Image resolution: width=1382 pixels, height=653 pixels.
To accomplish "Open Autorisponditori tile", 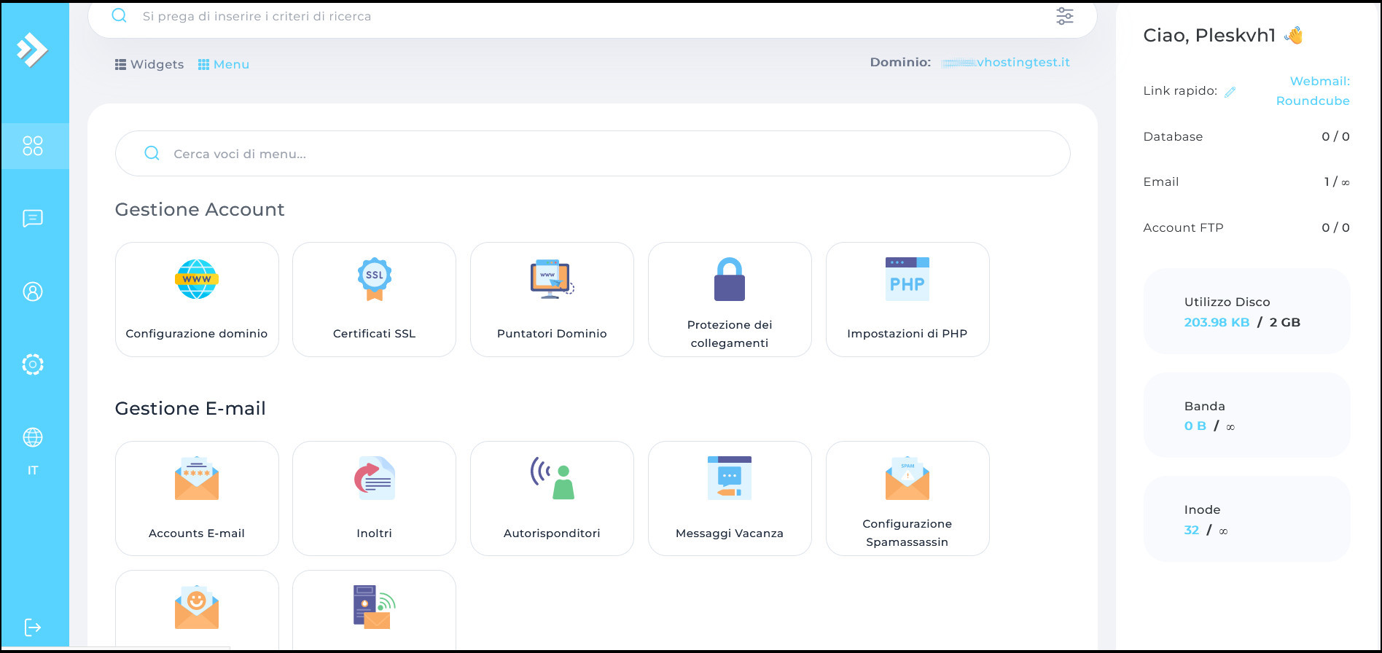I will tap(552, 498).
